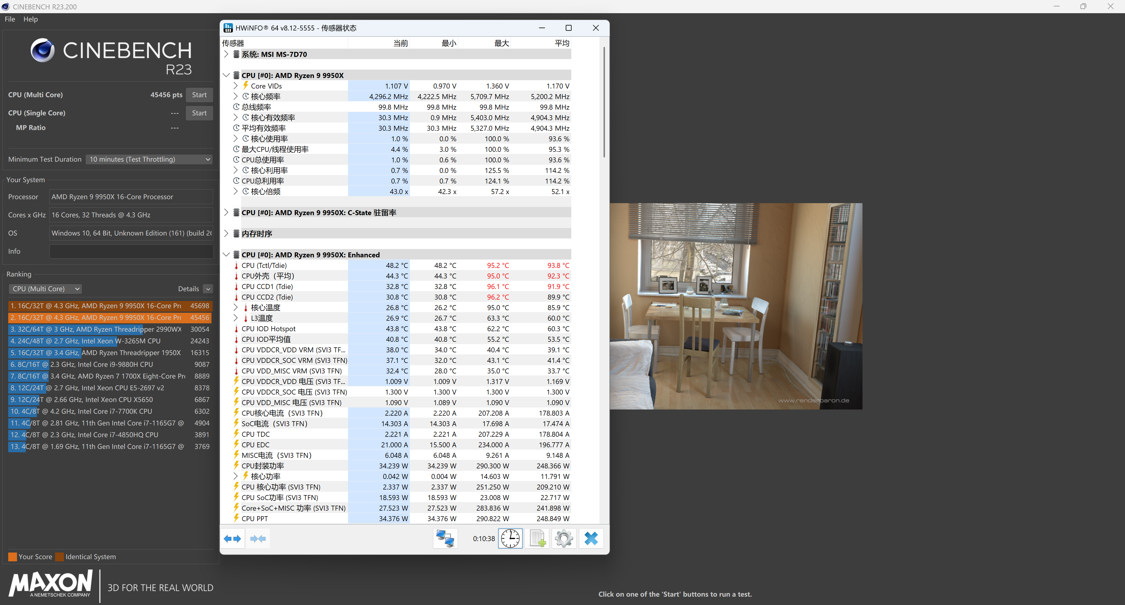Collapse the CPU [#0] AMD Ryzen 9 9950X section
This screenshot has height=605, width=1125.
pos(226,75)
